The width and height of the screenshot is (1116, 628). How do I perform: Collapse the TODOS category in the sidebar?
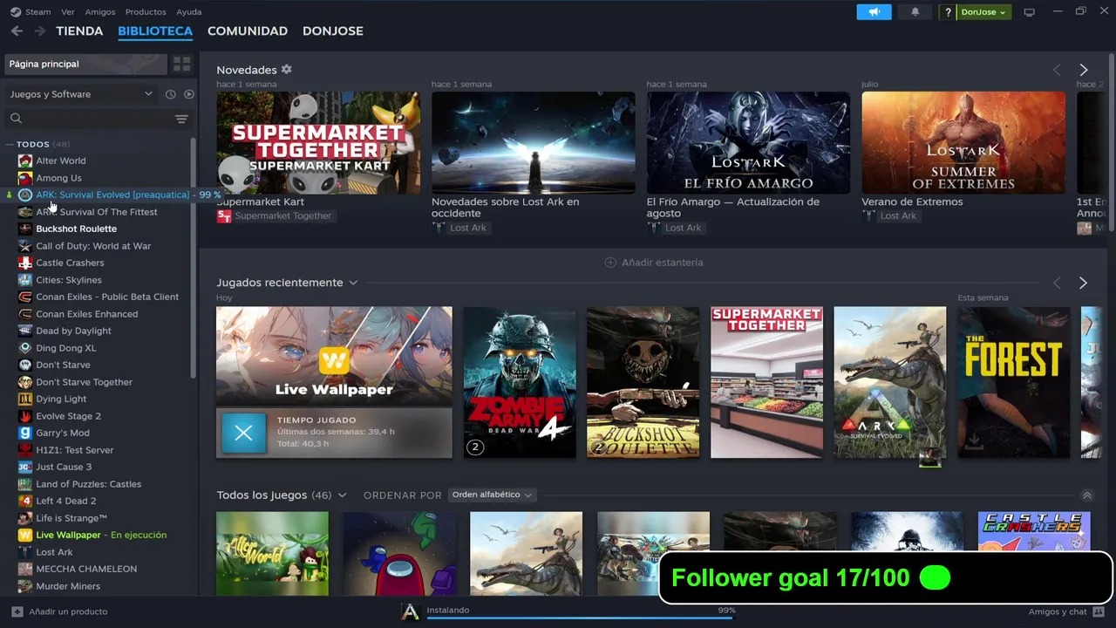[10, 145]
